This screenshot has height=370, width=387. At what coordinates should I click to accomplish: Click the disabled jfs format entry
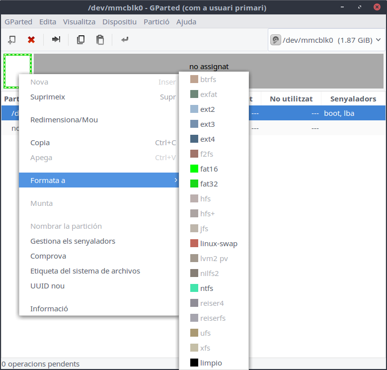click(x=214, y=228)
